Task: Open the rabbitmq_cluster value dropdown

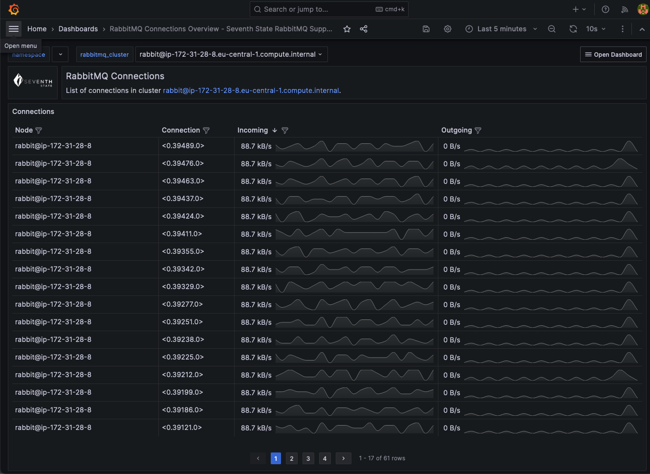Action: [x=231, y=54]
